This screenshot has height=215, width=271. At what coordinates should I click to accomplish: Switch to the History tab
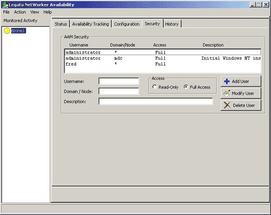172,24
